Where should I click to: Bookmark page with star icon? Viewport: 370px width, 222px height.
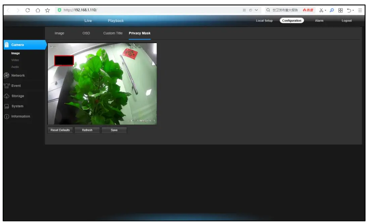pyautogui.click(x=47, y=10)
